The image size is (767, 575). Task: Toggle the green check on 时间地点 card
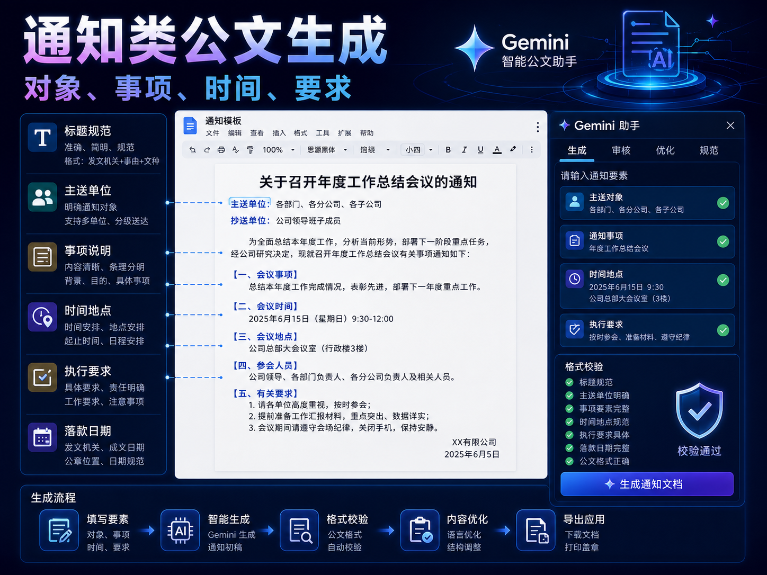click(x=723, y=280)
